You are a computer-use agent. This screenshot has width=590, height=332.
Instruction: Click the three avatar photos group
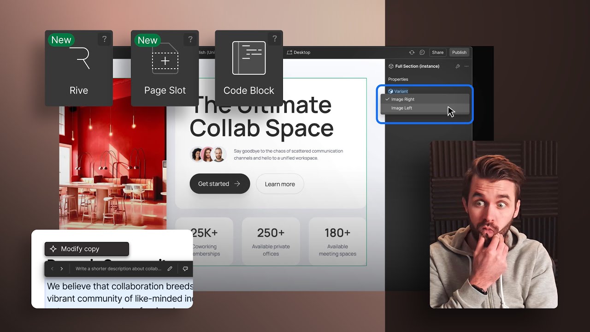(x=208, y=154)
